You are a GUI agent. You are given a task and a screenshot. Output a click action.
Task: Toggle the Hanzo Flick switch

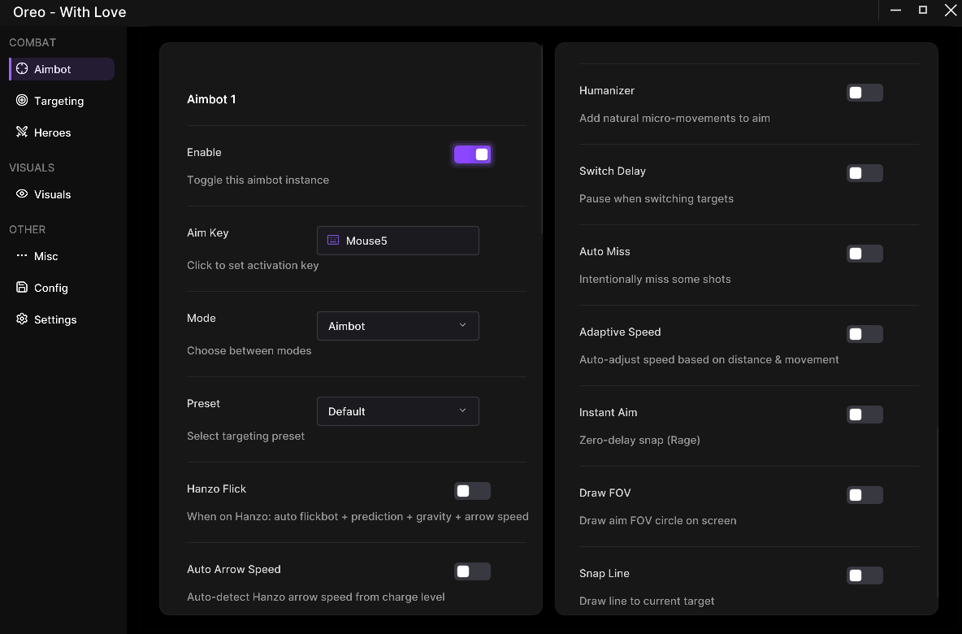[x=472, y=491]
